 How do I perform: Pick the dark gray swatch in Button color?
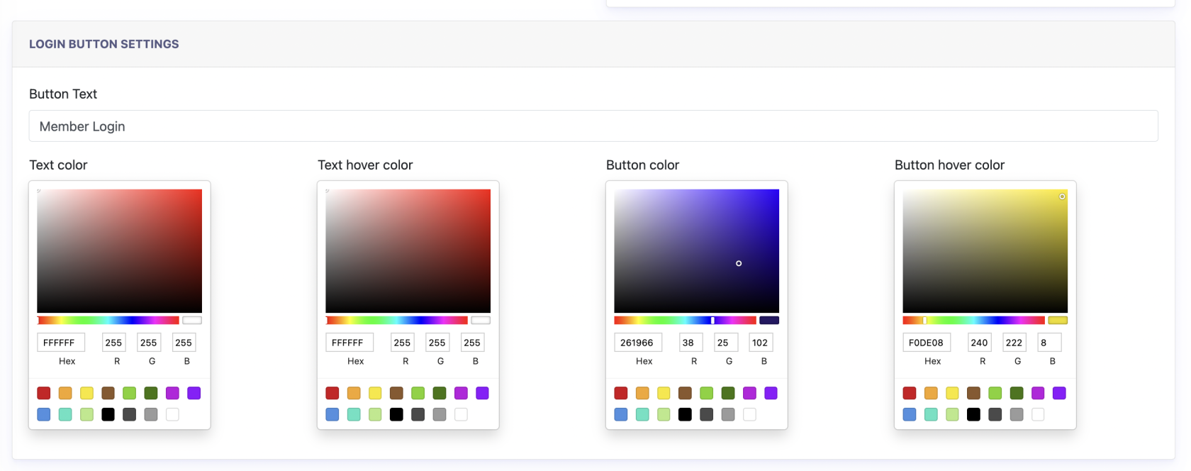tap(707, 414)
